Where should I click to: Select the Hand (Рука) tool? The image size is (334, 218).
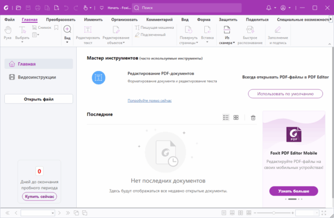click(8, 33)
